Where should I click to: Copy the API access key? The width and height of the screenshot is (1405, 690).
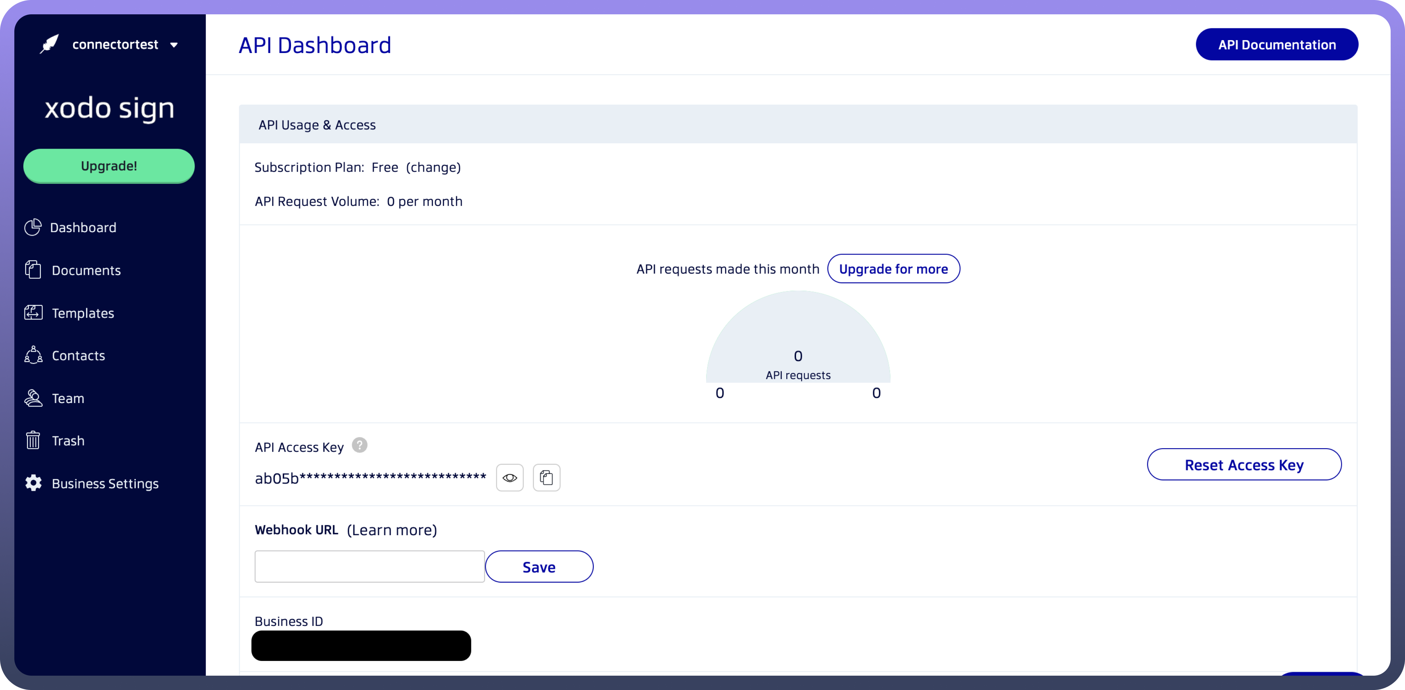[x=546, y=478]
